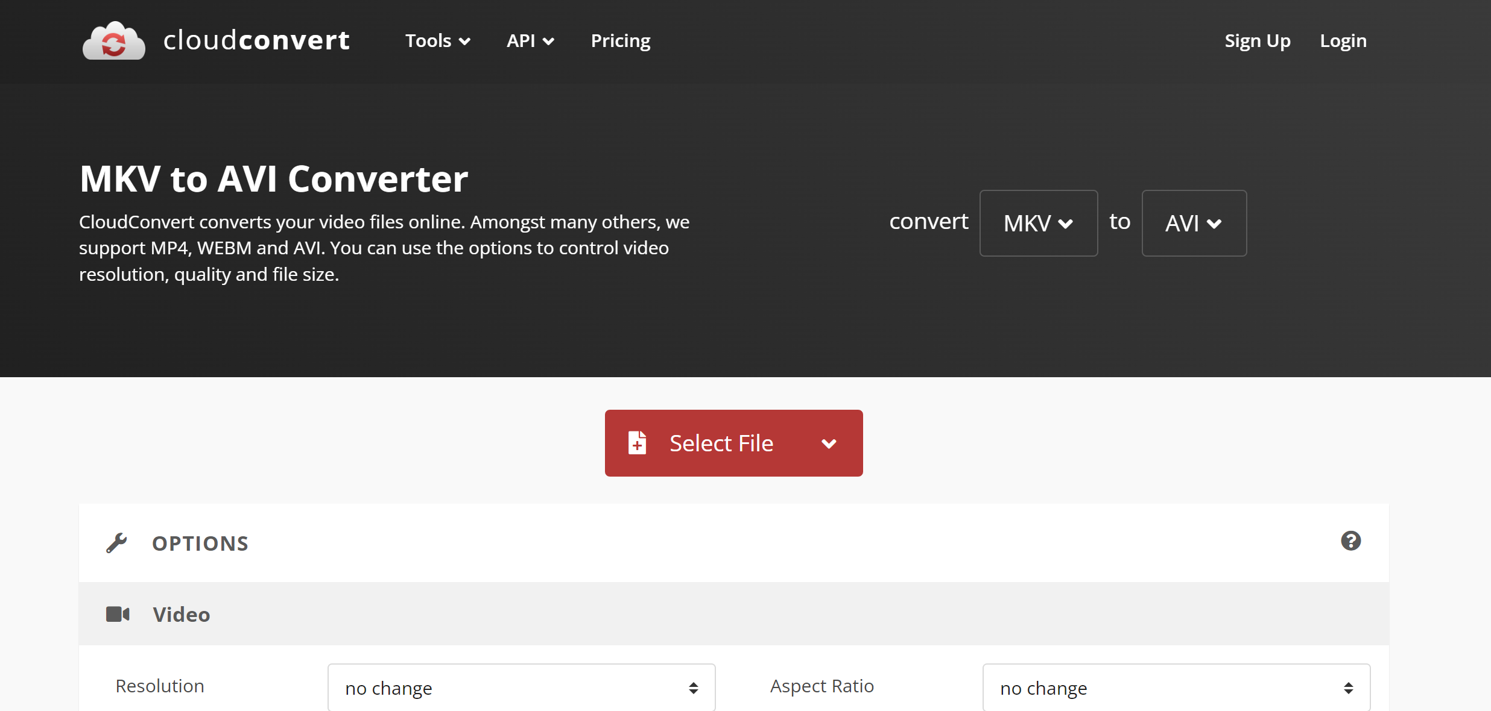The width and height of the screenshot is (1491, 711).
Task: Click the file icon on Select File button
Action: point(638,442)
